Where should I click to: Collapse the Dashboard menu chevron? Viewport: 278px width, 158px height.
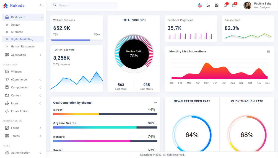[40, 17]
